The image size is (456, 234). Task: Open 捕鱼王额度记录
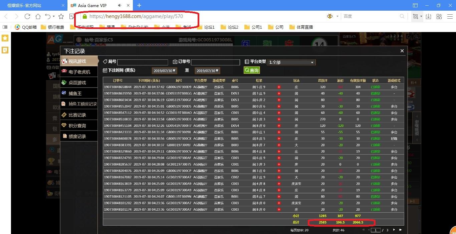pyautogui.click(x=79, y=104)
